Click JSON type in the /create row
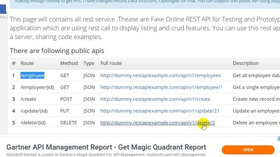Viewport: 280px width, 157px height. pos(89,99)
